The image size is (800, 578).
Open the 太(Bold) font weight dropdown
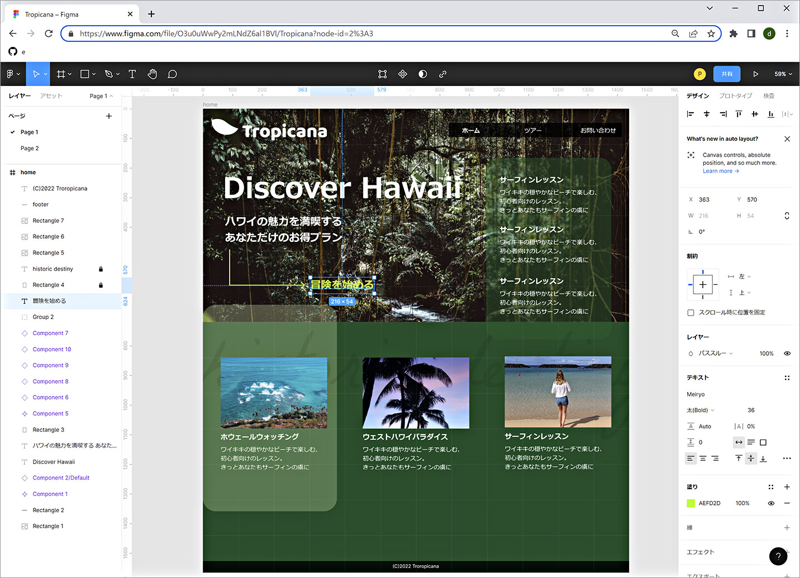701,410
